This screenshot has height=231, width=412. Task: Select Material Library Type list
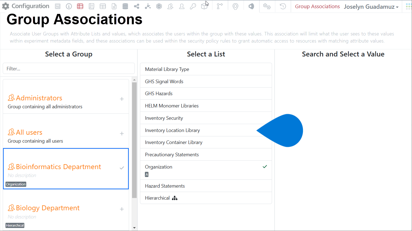point(206,69)
